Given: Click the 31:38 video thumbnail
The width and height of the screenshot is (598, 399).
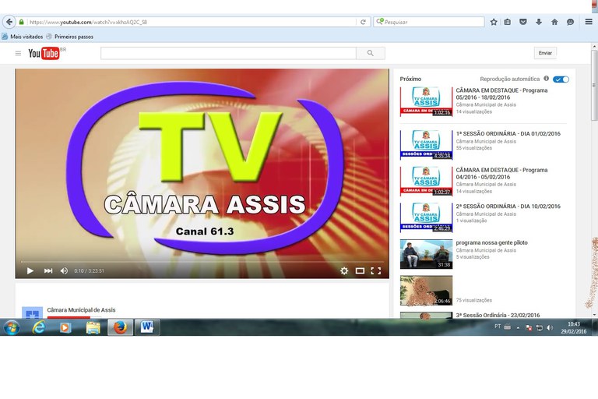Looking at the screenshot, I should tap(426, 254).
